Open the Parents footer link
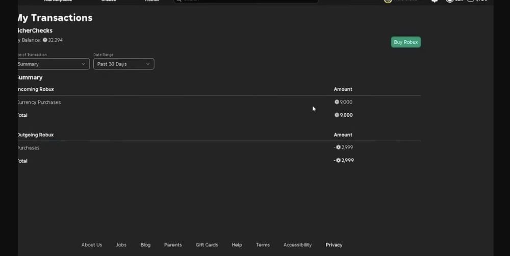The width and height of the screenshot is (510, 256). pyautogui.click(x=173, y=245)
